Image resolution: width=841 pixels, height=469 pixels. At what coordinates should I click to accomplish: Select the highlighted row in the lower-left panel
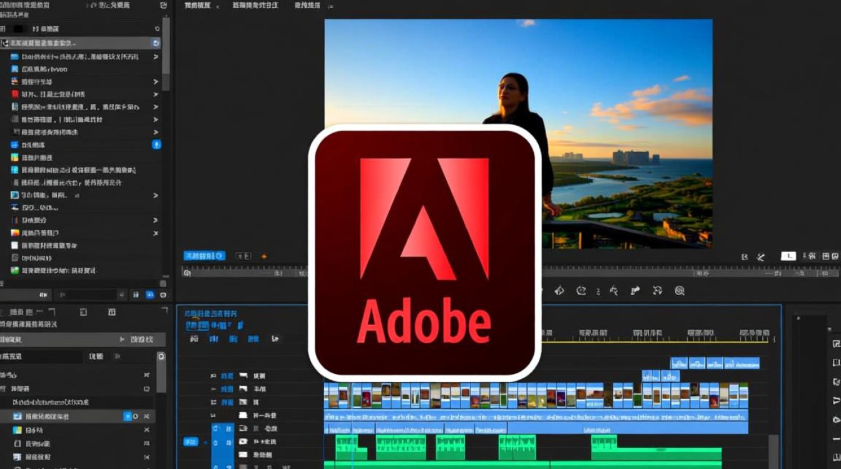click(x=78, y=416)
